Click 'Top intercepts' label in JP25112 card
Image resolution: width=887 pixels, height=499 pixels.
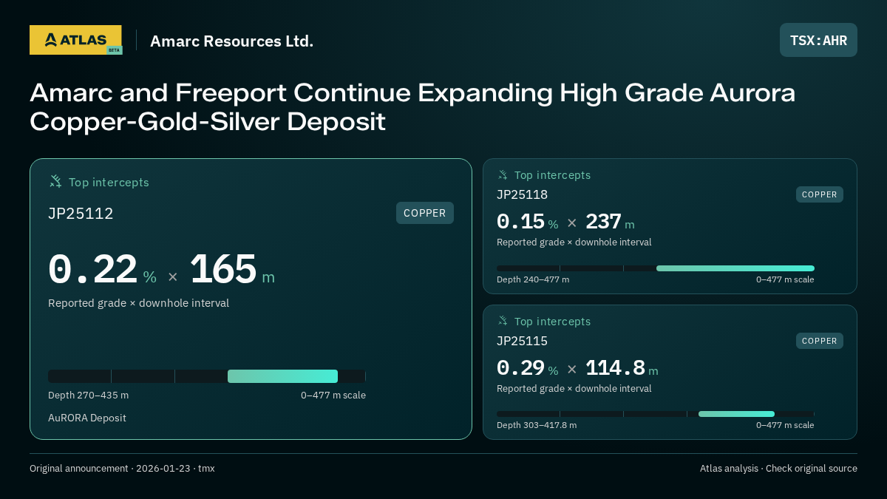tap(109, 182)
